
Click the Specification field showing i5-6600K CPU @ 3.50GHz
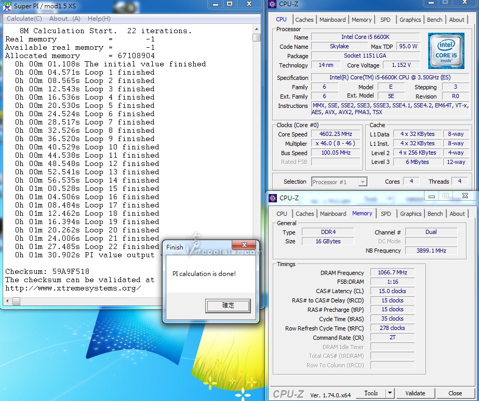[x=390, y=77]
